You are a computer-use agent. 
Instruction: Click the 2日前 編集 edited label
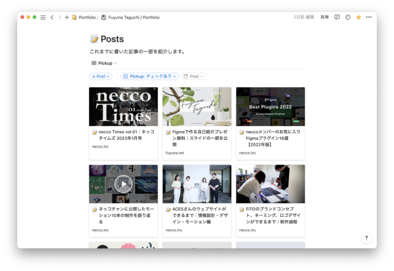pos(304,17)
